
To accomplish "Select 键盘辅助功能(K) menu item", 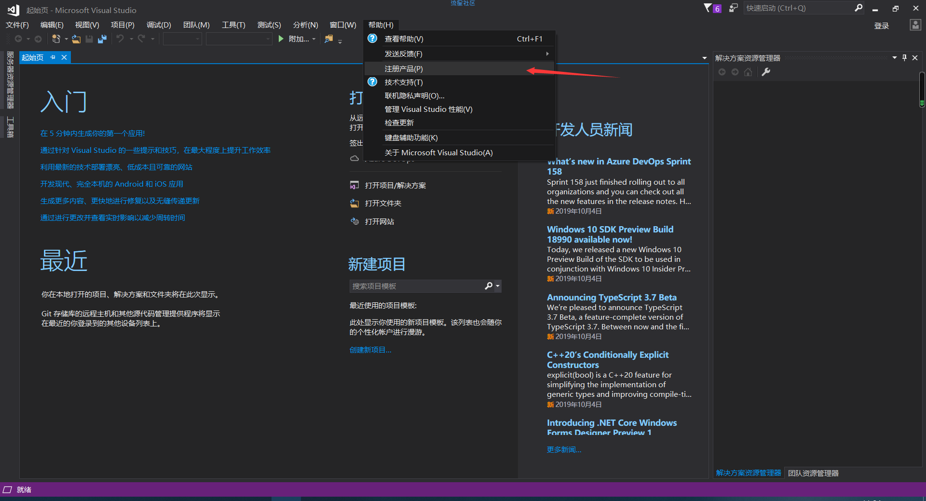I will coord(460,138).
